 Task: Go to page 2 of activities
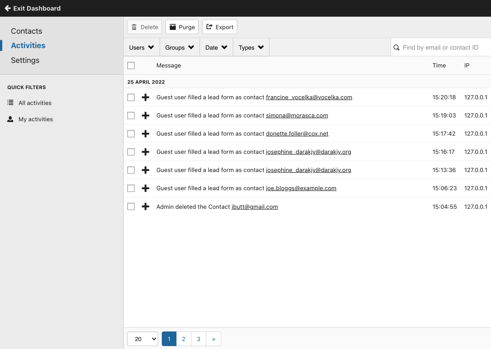click(184, 339)
